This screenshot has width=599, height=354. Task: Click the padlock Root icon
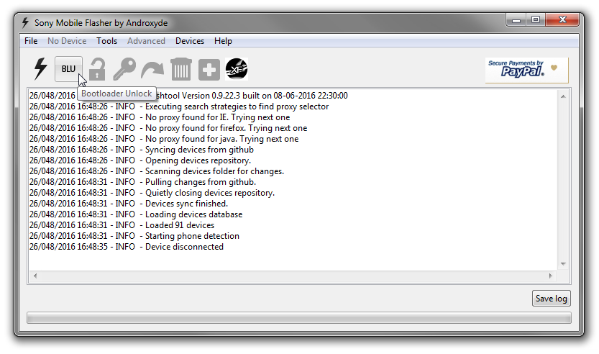point(97,69)
